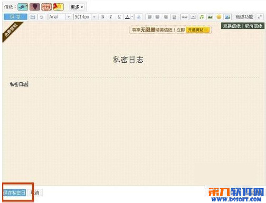266x203 pixels.
Task: Undo last edit with undo arrow icon
Action: coord(42,17)
